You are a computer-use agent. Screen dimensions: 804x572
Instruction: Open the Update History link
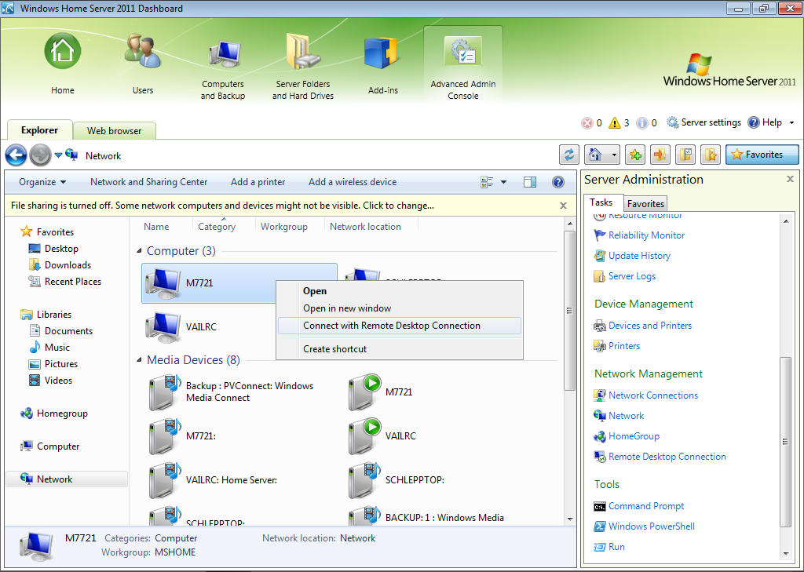(639, 256)
